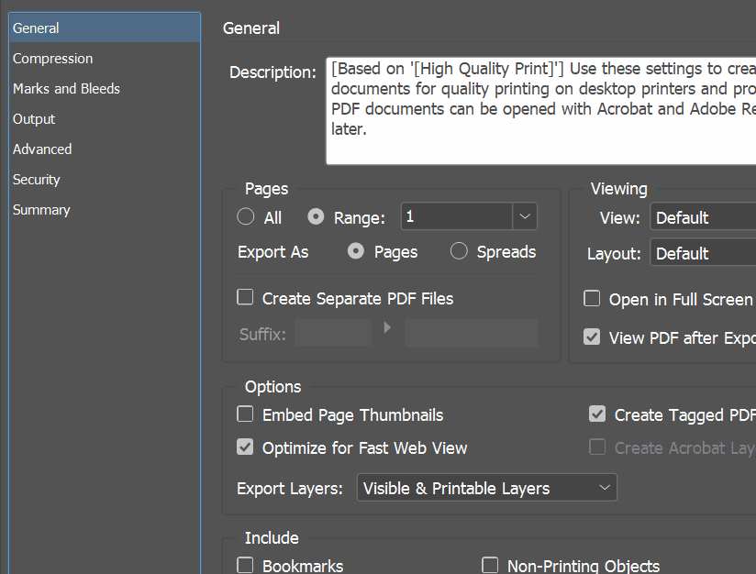756x574 pixels.
Task: Disable View PDF after Exporting
Action: tap(593, 337)
